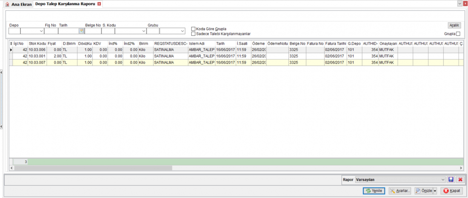This screenshot has height=198, width=468.
Task: Click the Onaylayan column header
Action: coord(388,43)
